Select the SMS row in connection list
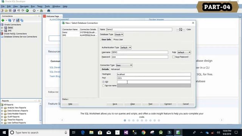This screenshot has height=136, width=242. pos(79,35)
